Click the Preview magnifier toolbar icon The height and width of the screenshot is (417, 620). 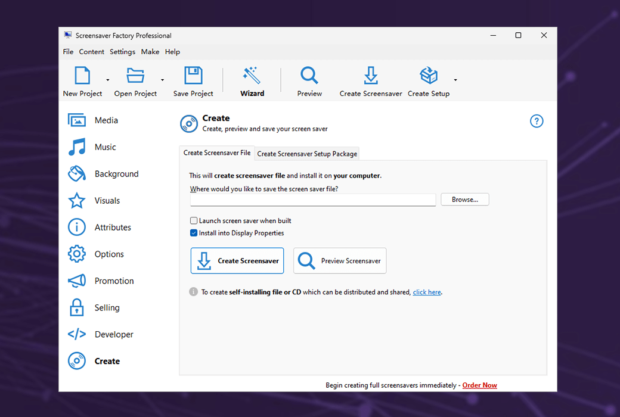tap(309, 75)
